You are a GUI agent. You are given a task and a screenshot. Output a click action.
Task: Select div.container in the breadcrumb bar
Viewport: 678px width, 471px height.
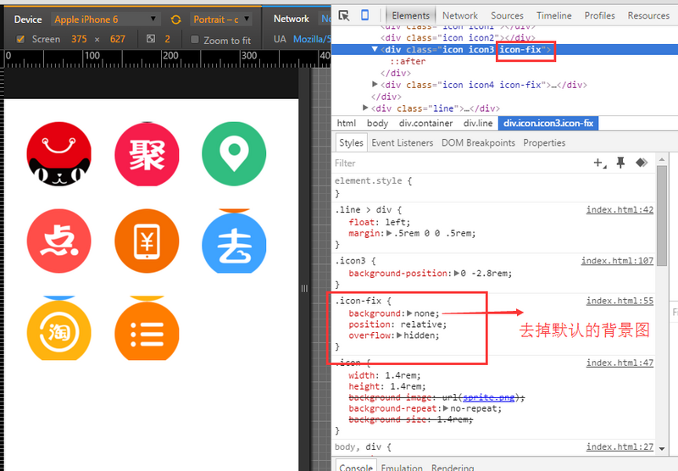pyautogui.click(x=425, y=124)
